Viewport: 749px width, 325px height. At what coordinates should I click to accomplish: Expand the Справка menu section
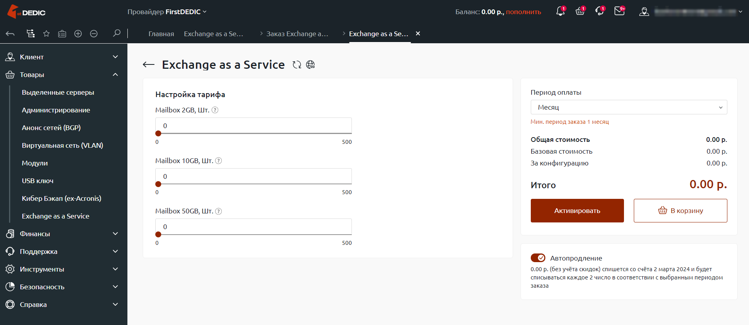[64, 305]
